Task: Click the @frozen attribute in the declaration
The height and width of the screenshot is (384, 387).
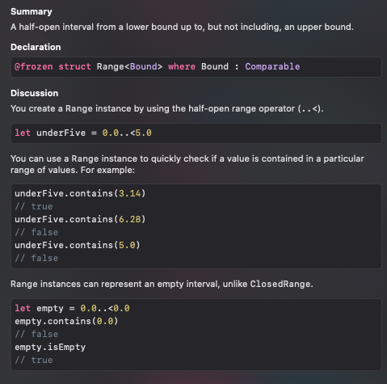Action: coord(34,66)
